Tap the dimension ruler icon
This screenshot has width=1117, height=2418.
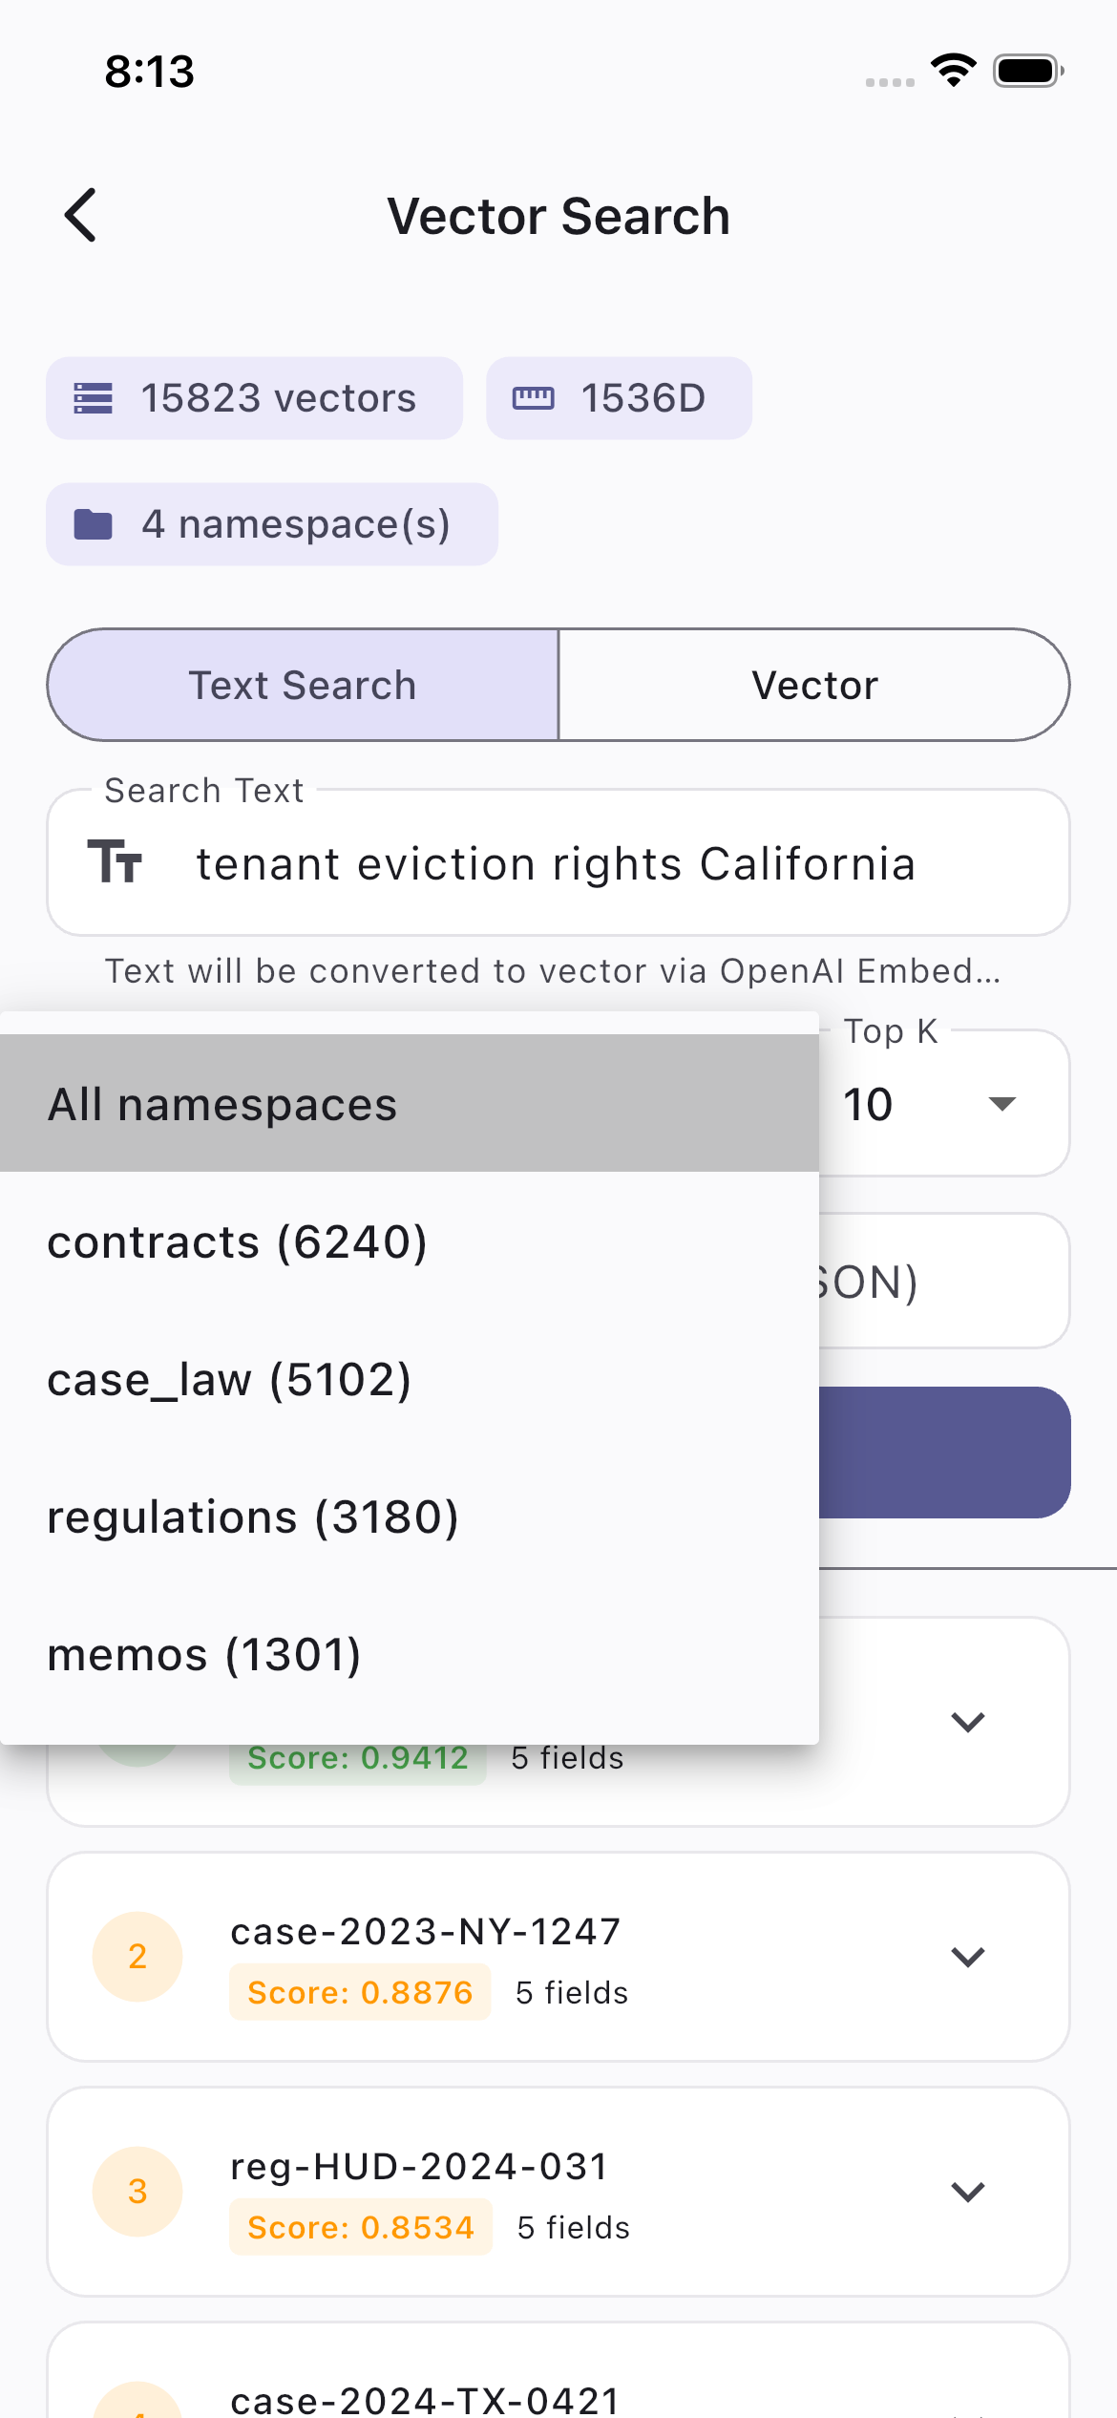[533, 398]
